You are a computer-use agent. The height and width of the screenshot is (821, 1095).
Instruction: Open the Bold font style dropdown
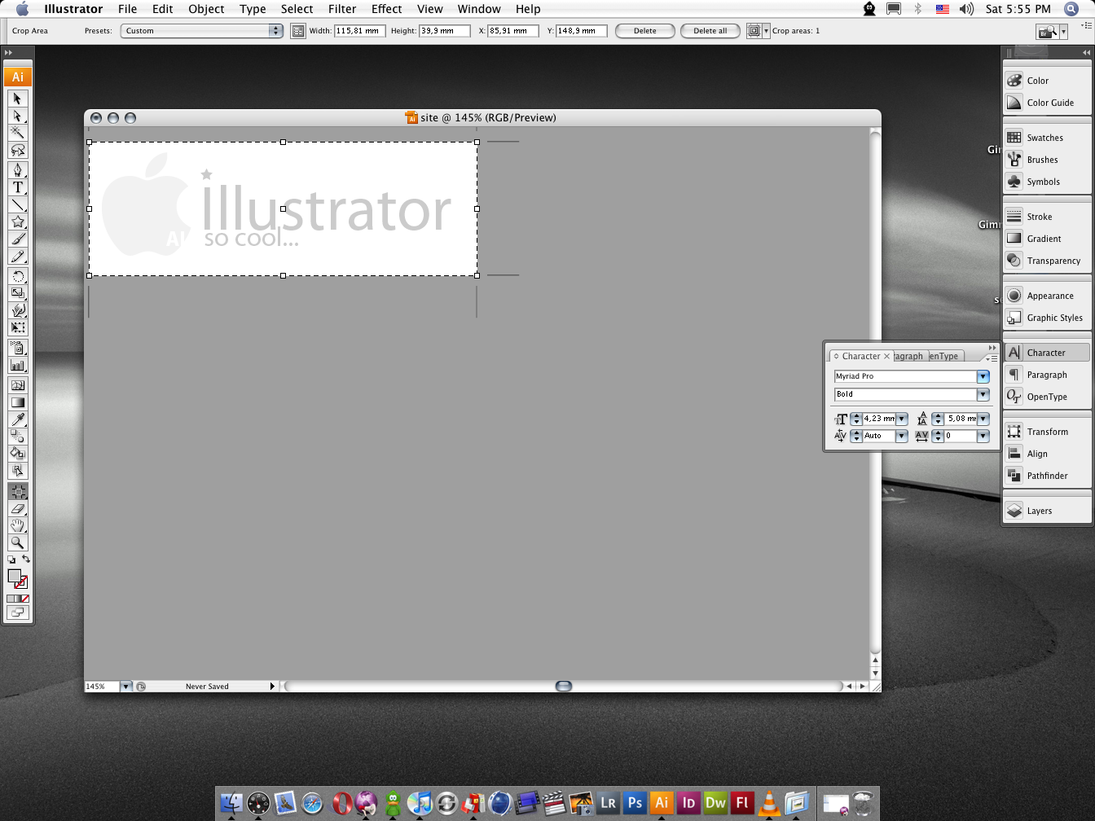click(x=983, y=394)
